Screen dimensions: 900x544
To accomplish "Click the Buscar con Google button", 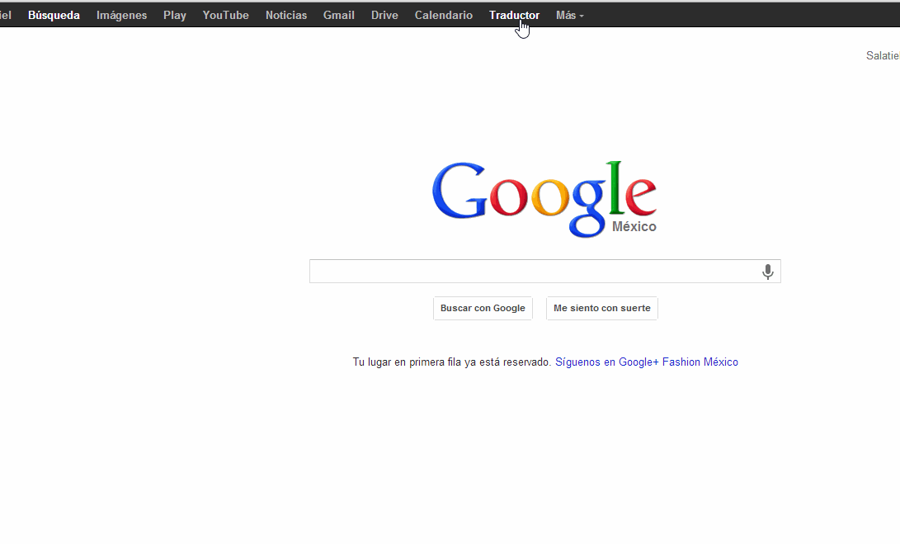I will [483, 309].
